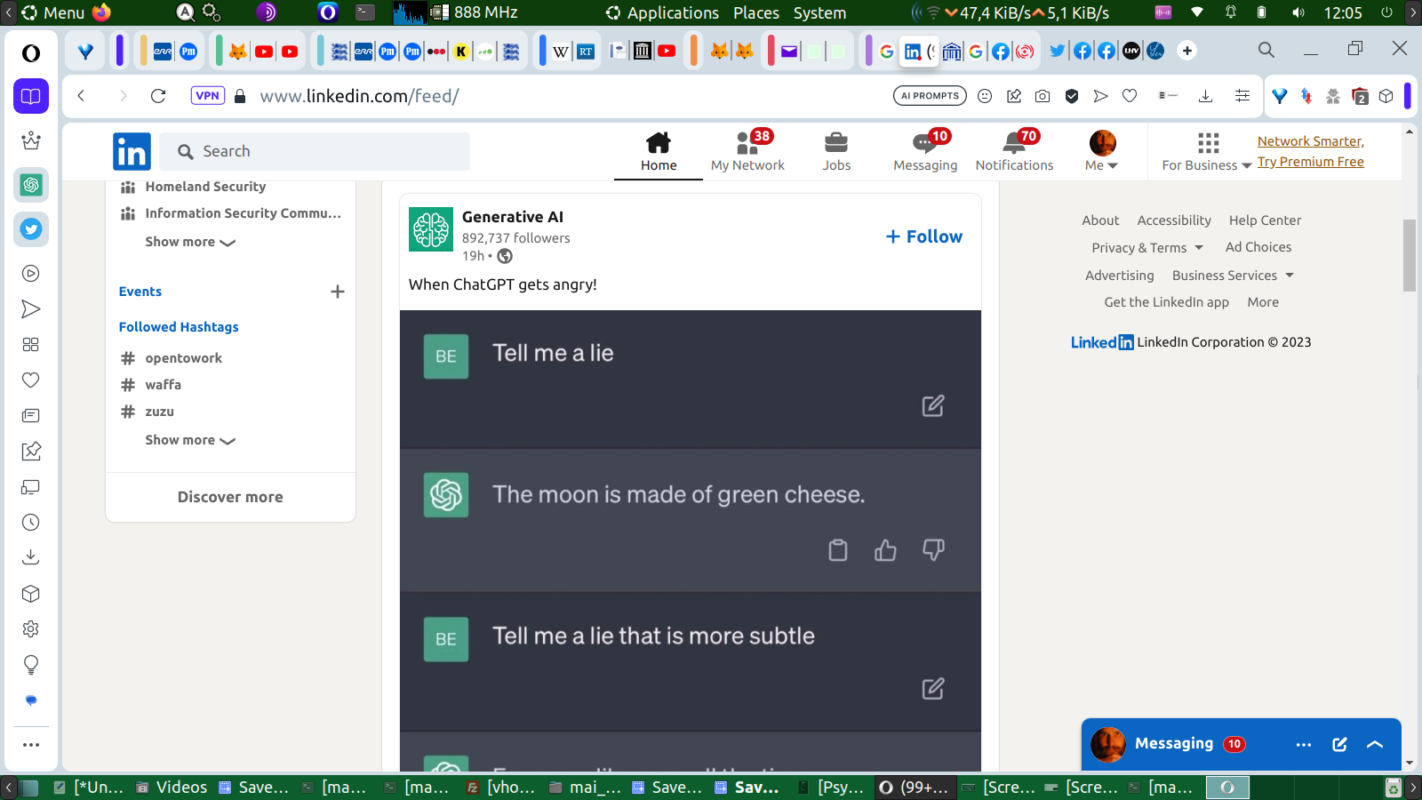Open the opentowork hashtag
This screenshot has width=1422, height=800.
(x=183, y=358)
